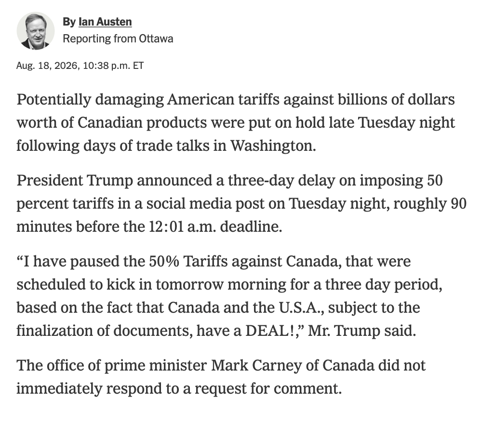This screenshot has width=481, height=425.
Task: Click 'Canadian products' in first paragraph
Action: point(142,123)
